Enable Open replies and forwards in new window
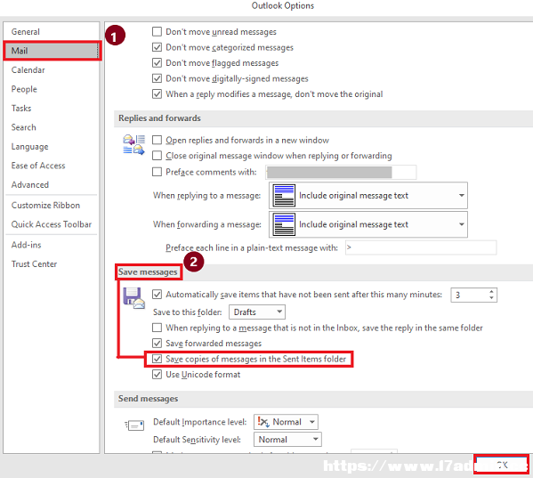The image size is (533, 478). [x=157, y=140]
